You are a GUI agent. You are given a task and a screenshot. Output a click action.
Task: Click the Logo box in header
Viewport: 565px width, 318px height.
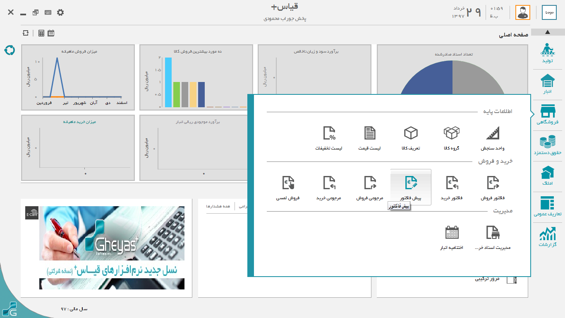click(x=549, y=12)
